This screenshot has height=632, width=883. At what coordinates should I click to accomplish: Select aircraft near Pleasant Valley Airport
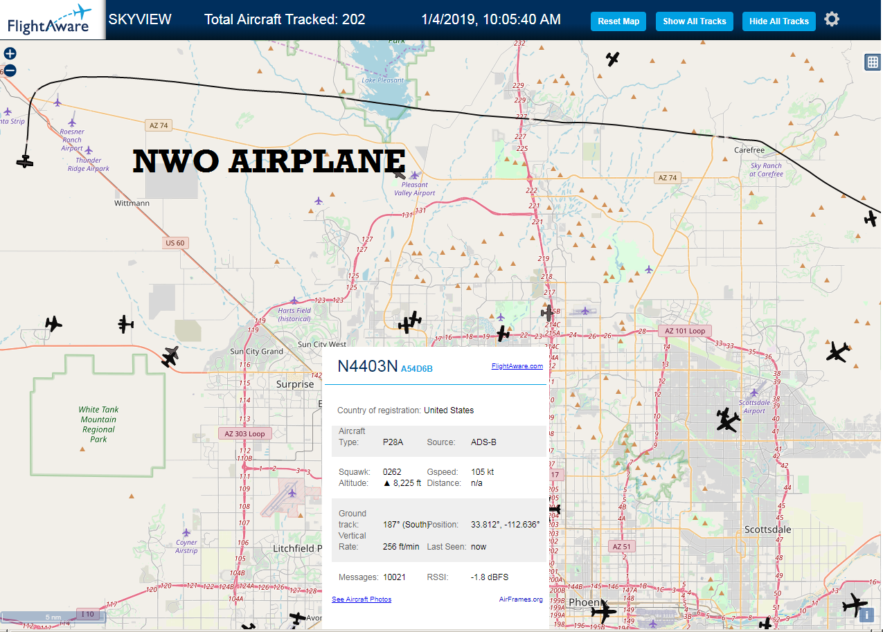point(400,174)
